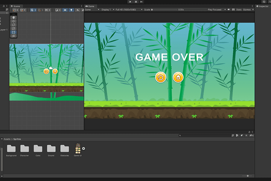Select the Transform tool
271x181 pixels.
coord(14,36)
